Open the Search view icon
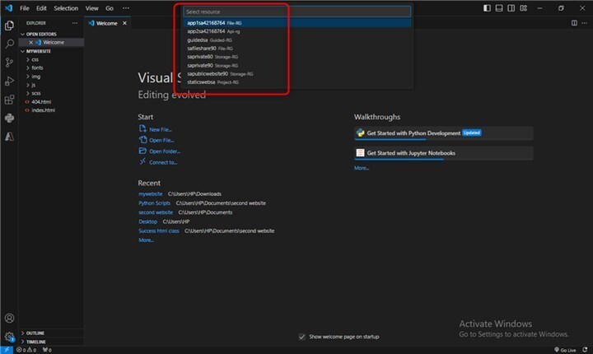Viewport: 593px width, 354px height. (9, 44)
